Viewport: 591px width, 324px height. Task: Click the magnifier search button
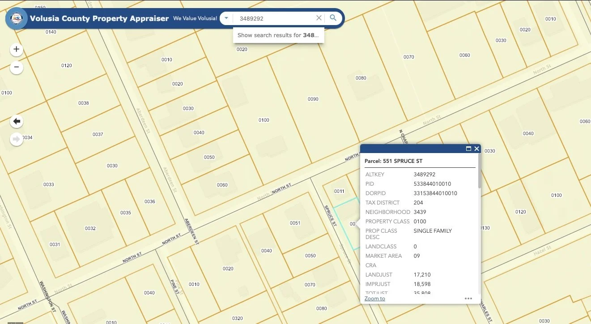click(333, 18)
